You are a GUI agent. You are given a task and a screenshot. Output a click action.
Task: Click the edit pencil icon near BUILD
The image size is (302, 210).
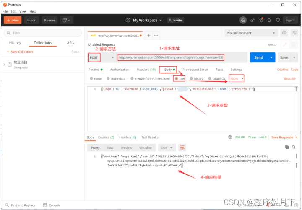tap(285, 45)
